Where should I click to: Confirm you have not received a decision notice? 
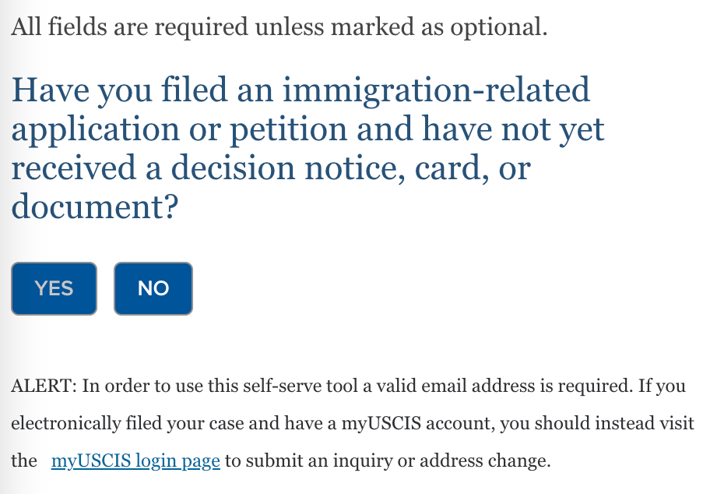[54, 288]
